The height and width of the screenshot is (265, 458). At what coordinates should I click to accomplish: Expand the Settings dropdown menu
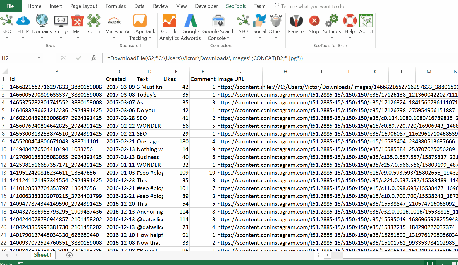[x=332, y=38]
